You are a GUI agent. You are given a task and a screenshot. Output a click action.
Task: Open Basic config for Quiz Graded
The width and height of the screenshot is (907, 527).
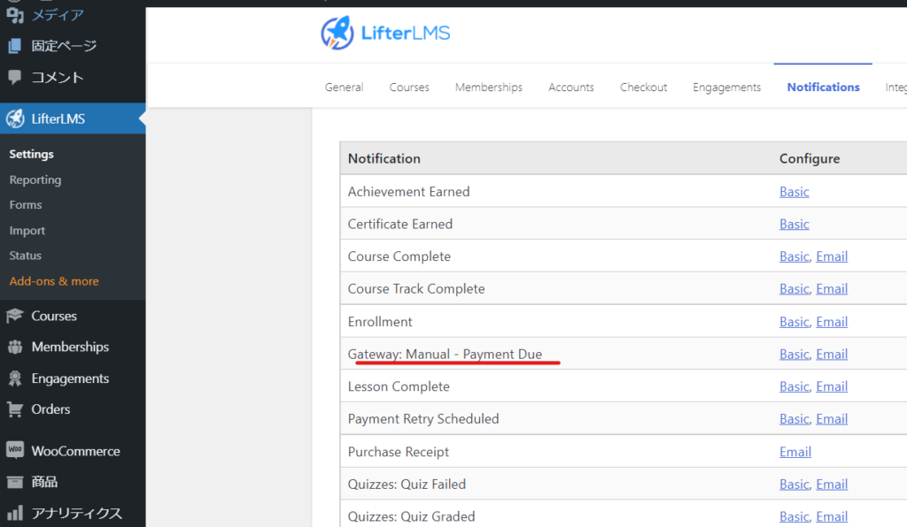(x=795, y=516)
